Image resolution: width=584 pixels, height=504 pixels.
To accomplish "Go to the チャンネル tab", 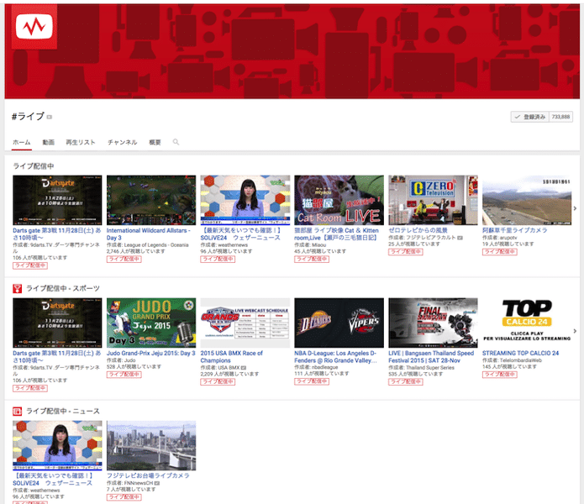I will (122, 142).
